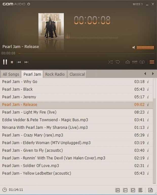Skip to the previous track

19,62
